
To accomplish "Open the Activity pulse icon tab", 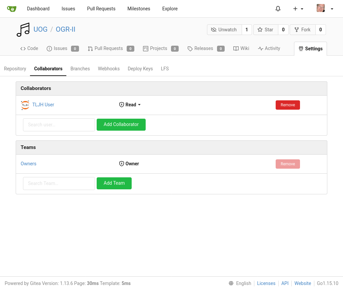I will click(269, 48).
